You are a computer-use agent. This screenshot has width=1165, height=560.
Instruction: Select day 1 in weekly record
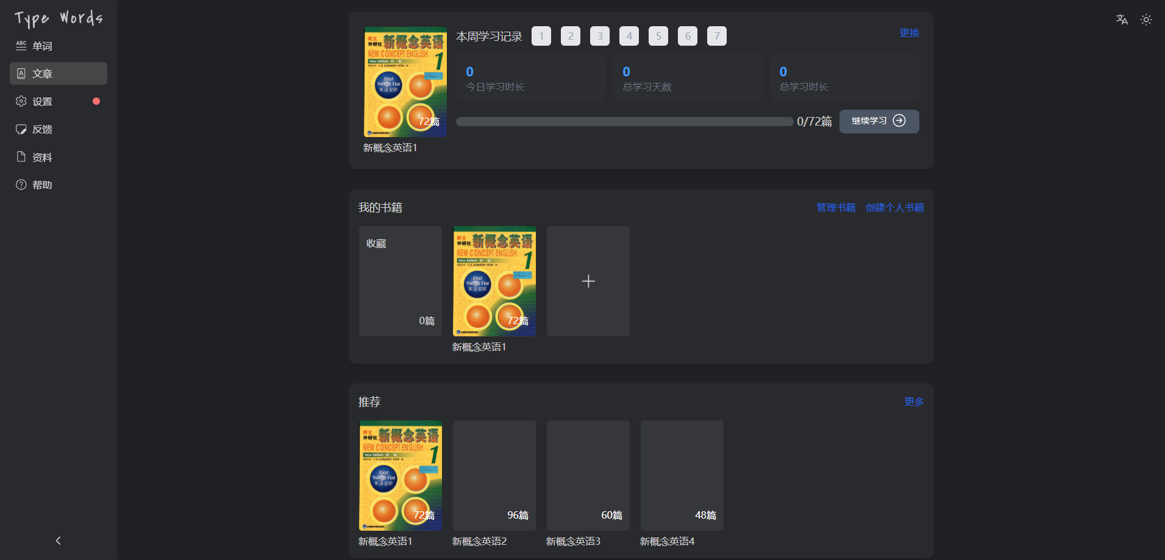(541, 36)
